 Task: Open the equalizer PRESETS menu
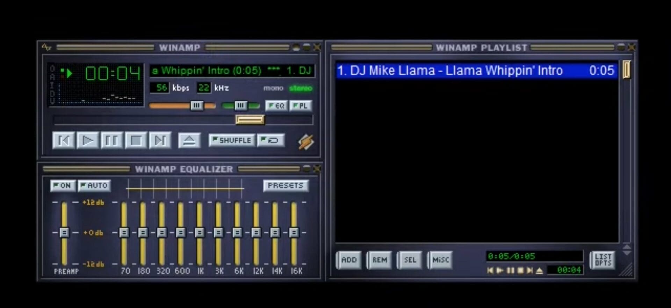click(286, 185)
